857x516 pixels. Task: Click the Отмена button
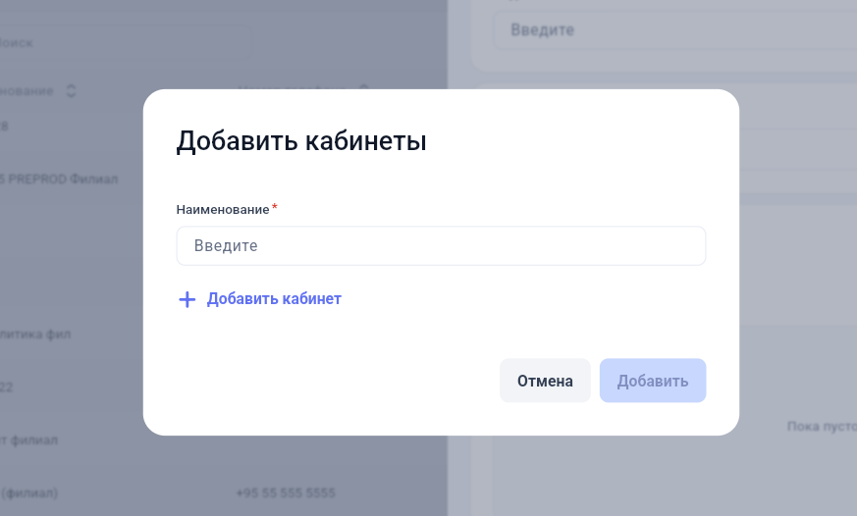545,381
